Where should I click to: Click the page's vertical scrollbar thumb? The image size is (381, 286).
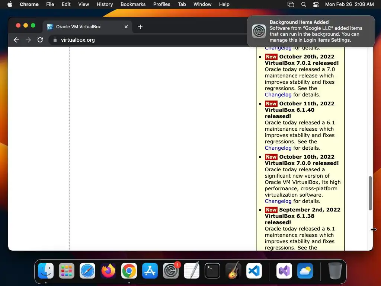pyautogui.click(x=370, y=193)
